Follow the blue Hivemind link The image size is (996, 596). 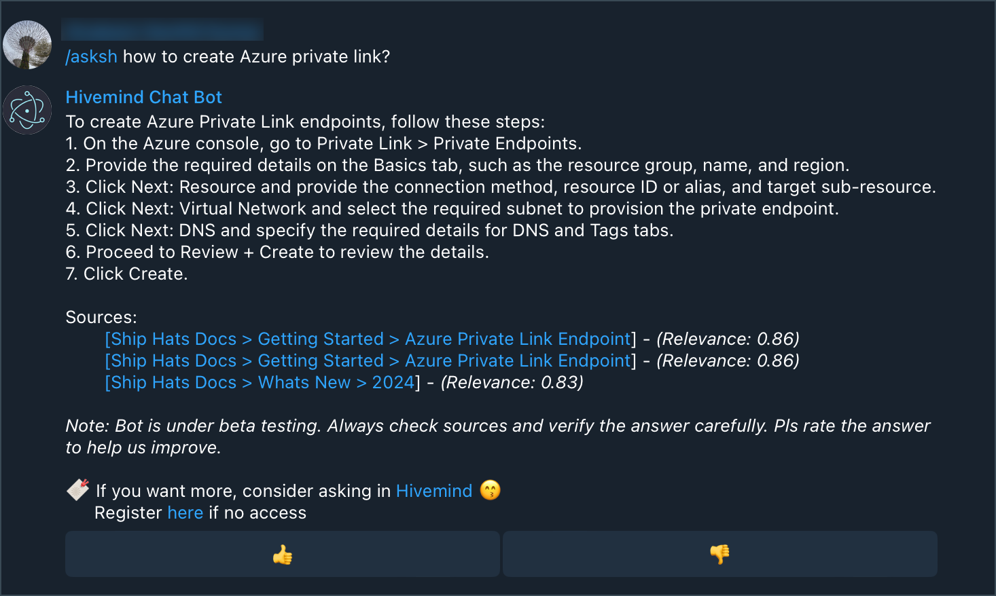[434, 491]
